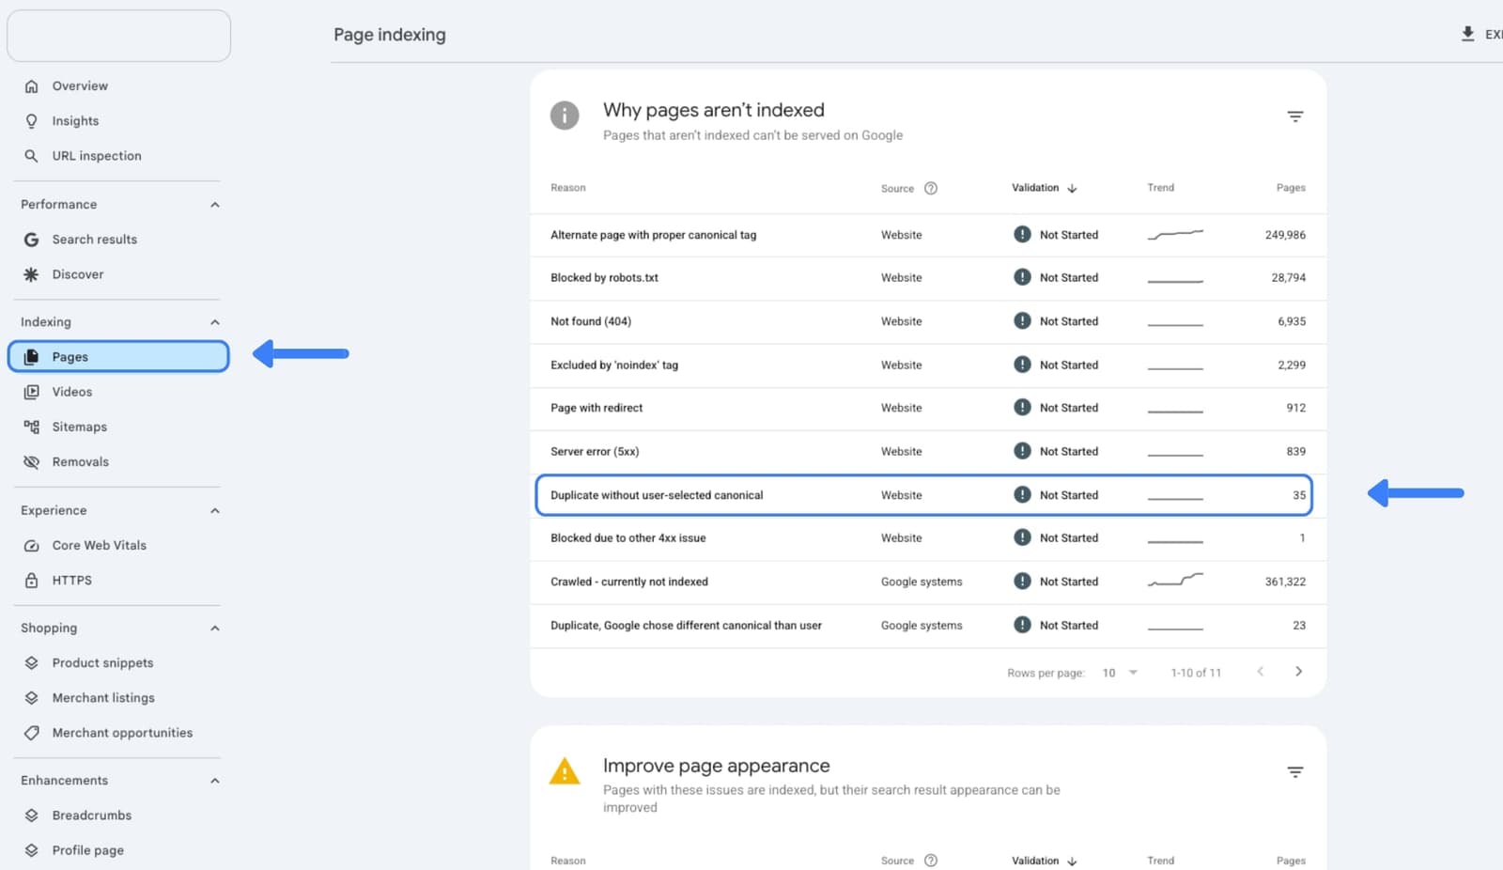Collapse the Shopping section
This screenshot has width=1503, height=870.
(x=215, y=629)
